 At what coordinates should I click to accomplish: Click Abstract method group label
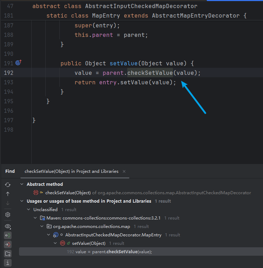45,184
